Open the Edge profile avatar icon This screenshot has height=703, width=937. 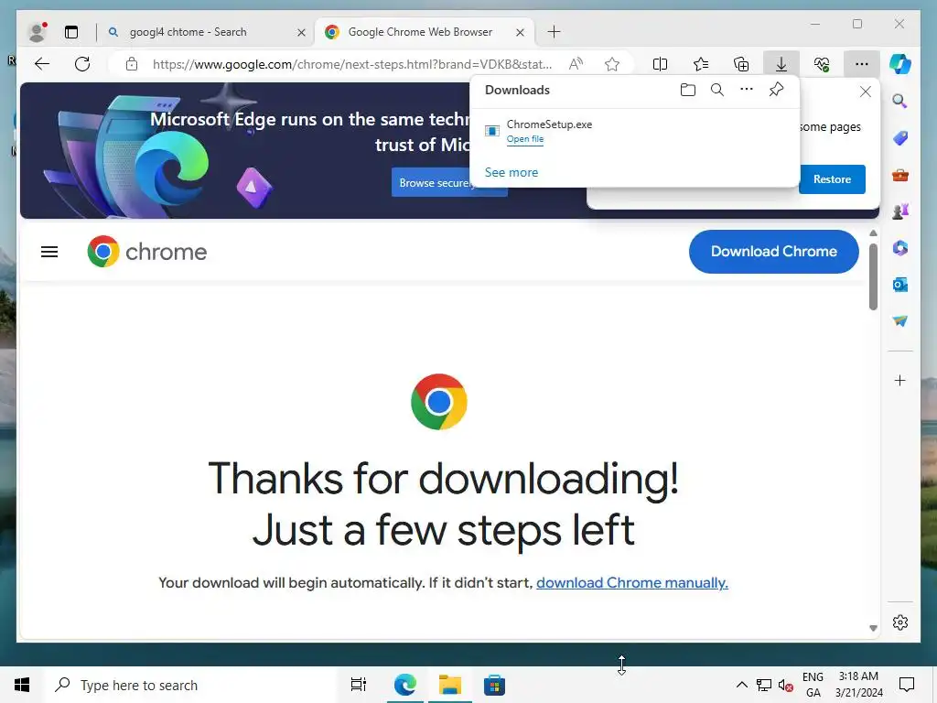[x=37, y=32]
